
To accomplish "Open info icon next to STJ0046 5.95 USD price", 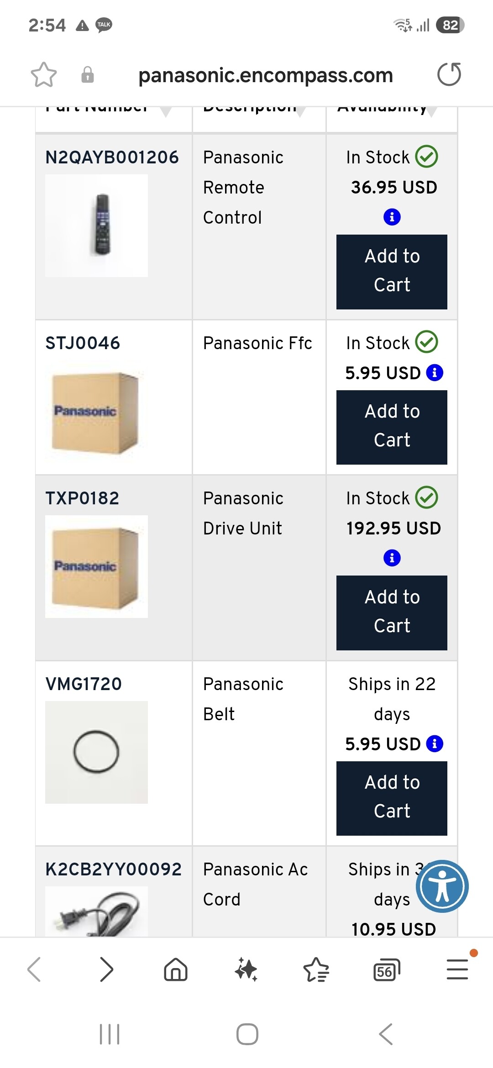I will [435, 373].
